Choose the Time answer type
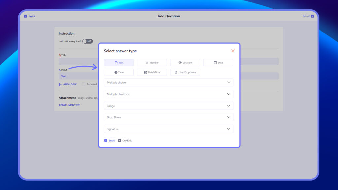Viewport: 338px width, 190px height. pyautogui.click(x=119, y=72)
